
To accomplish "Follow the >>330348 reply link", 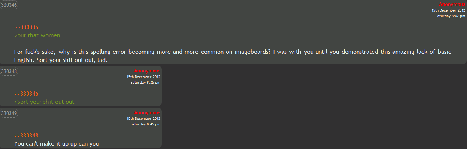I will click(x=26, y=135).
